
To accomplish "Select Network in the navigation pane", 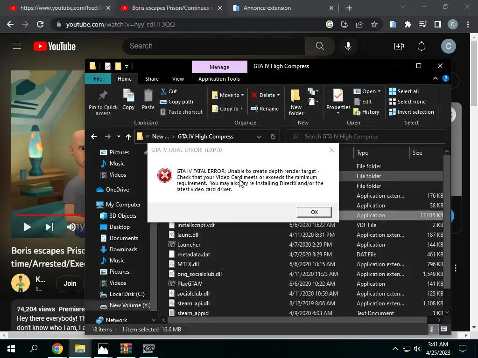I will click(111, 320).
